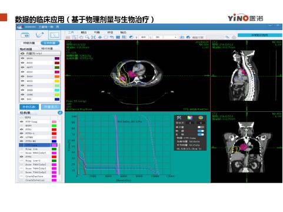The height and width of the screenshot is (212, 283).
Task: Toggle the dose list header eye row
Action: coord(40,54)
